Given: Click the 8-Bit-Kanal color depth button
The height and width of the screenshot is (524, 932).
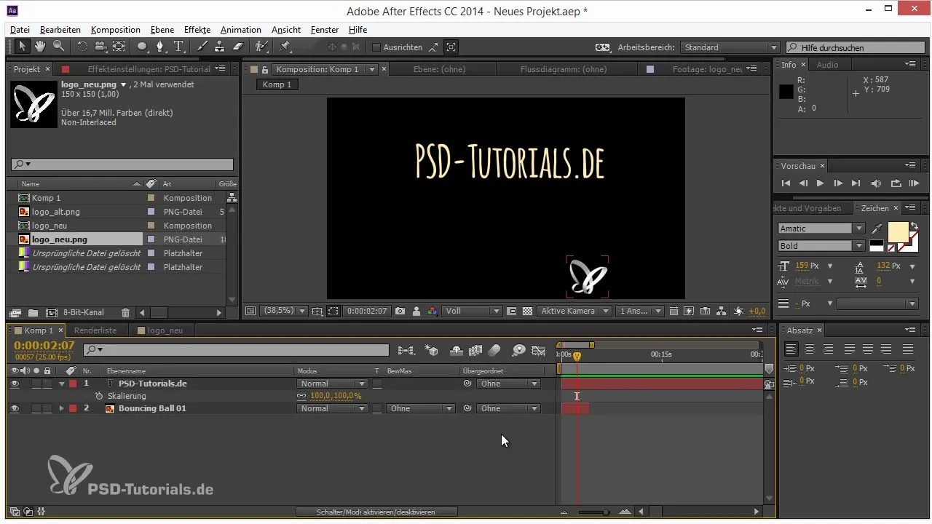Looking at the screenshot, I should (x=83, y=312).
